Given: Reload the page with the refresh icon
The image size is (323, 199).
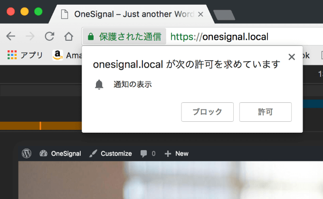Looking at the screenshot, I should pos(49,36).
